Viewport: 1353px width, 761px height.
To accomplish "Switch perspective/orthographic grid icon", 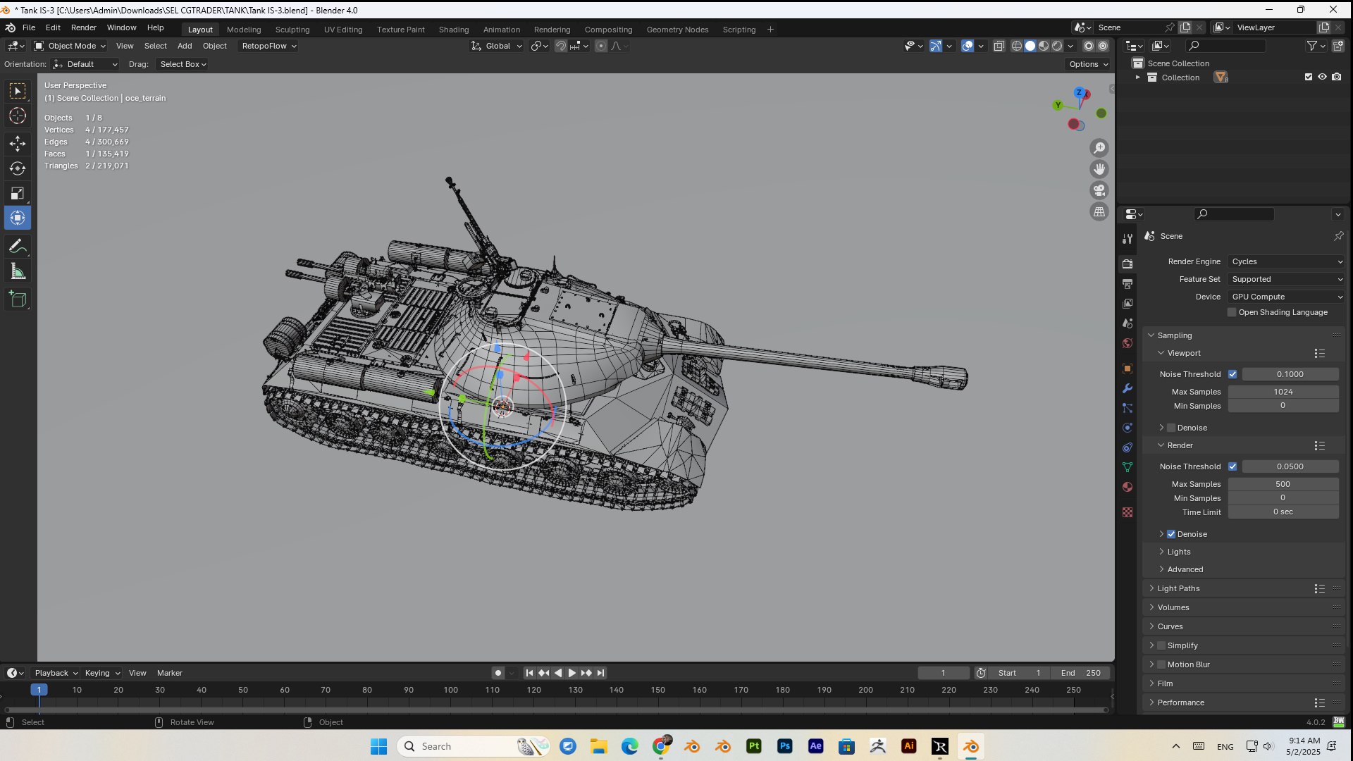I will coord(1099,211).
